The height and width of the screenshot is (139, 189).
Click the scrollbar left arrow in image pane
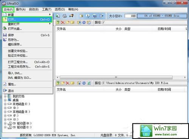58,77
